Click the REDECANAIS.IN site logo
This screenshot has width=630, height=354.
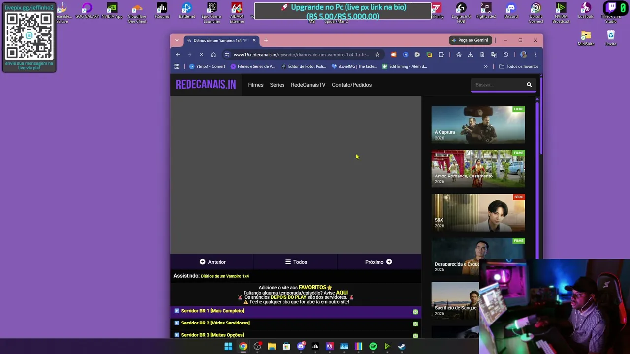coord(206,85)
